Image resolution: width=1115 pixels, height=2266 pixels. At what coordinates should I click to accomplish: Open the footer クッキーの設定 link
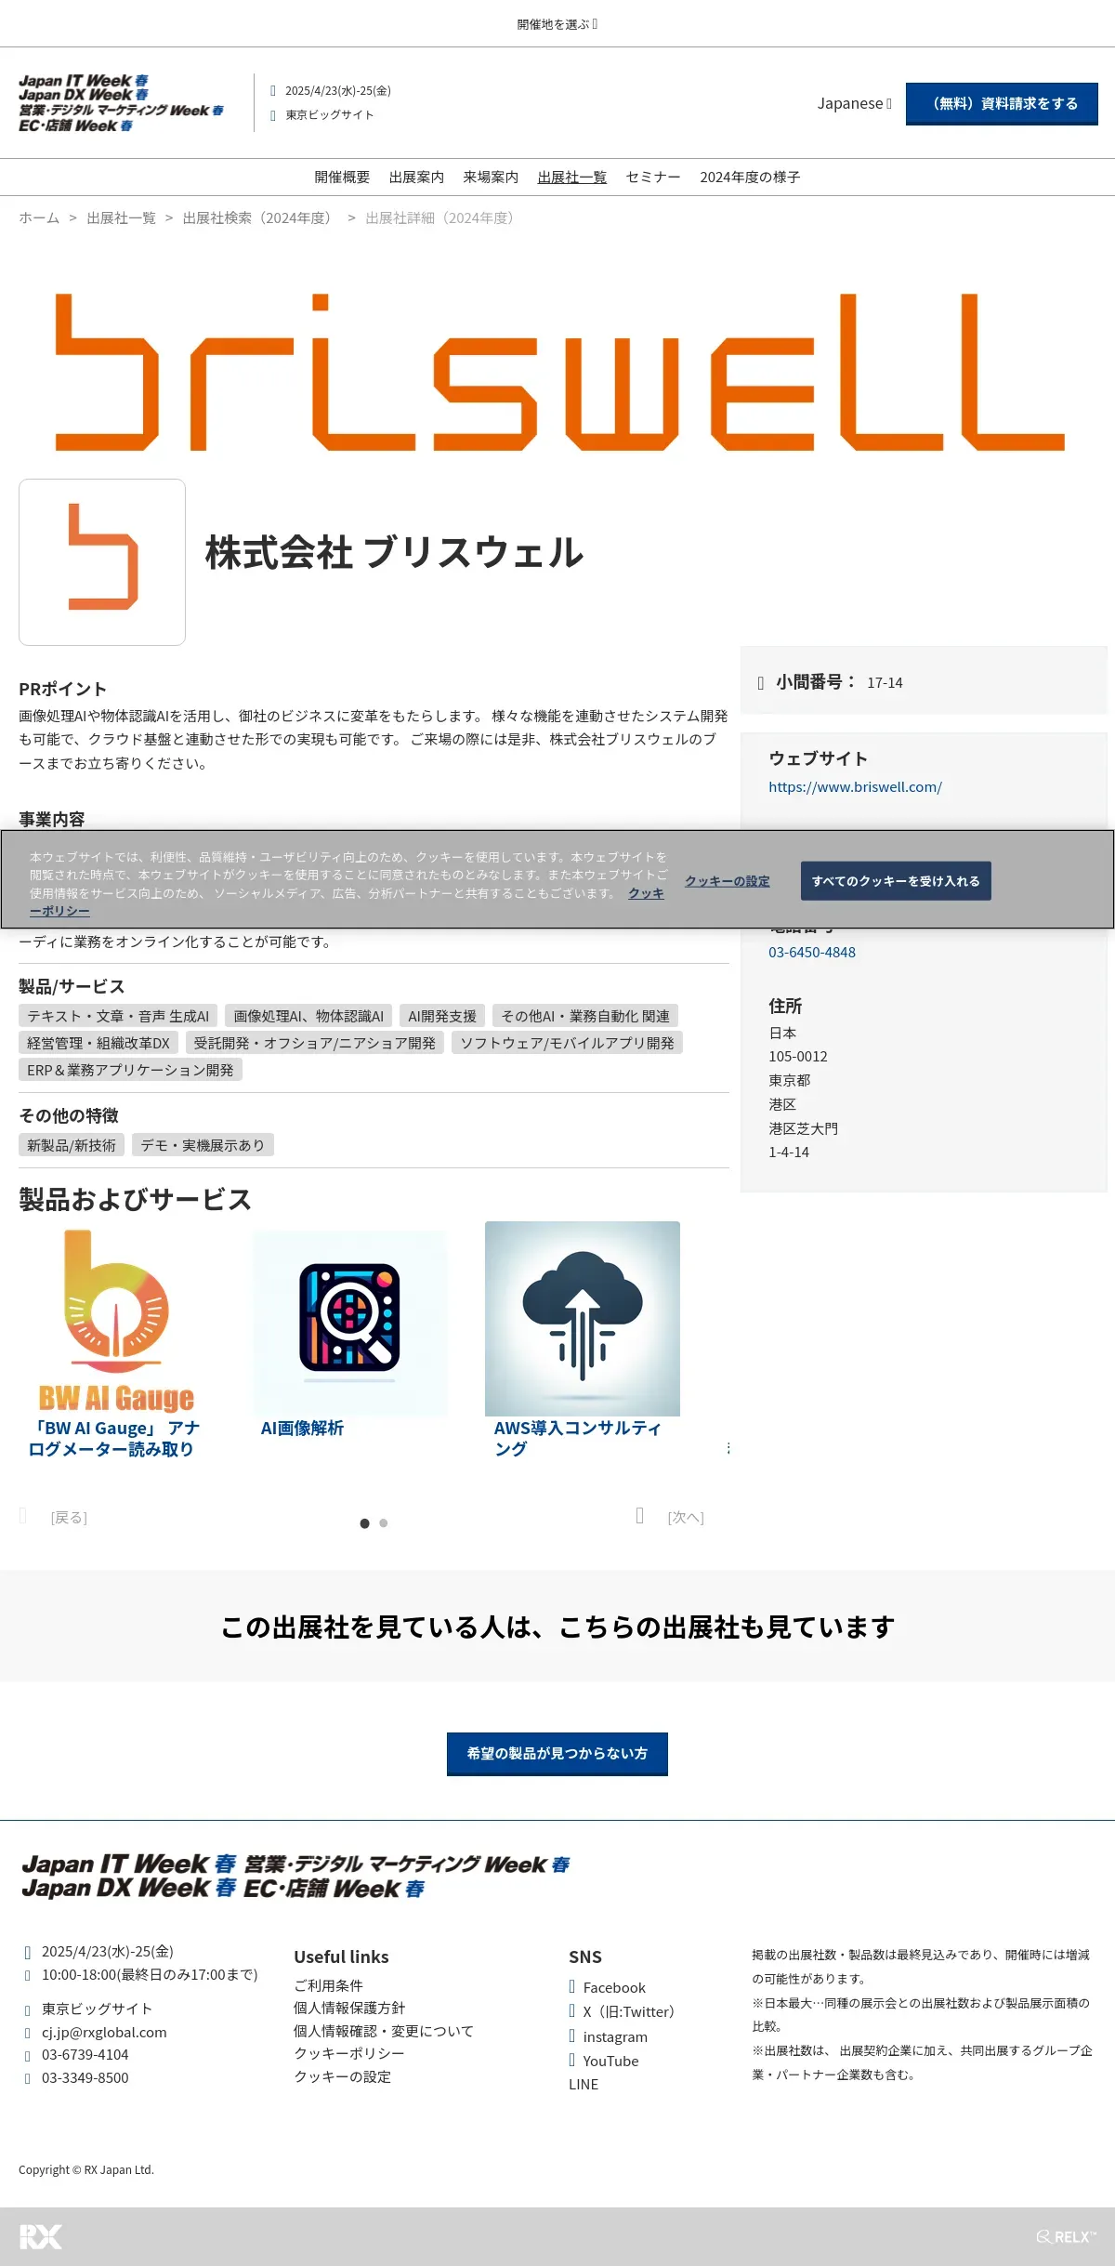tap(342, 2076)
